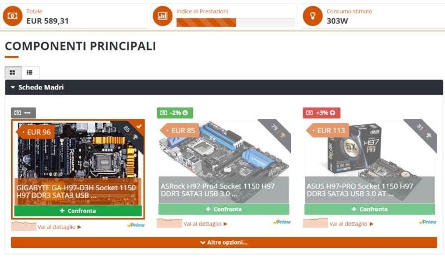
Task: Click the Prime logo under ASRock
Action: tap(282, 222)
